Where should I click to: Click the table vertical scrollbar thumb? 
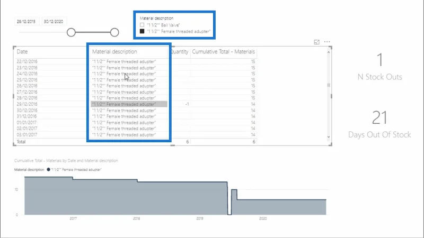[x=329, y=85]
